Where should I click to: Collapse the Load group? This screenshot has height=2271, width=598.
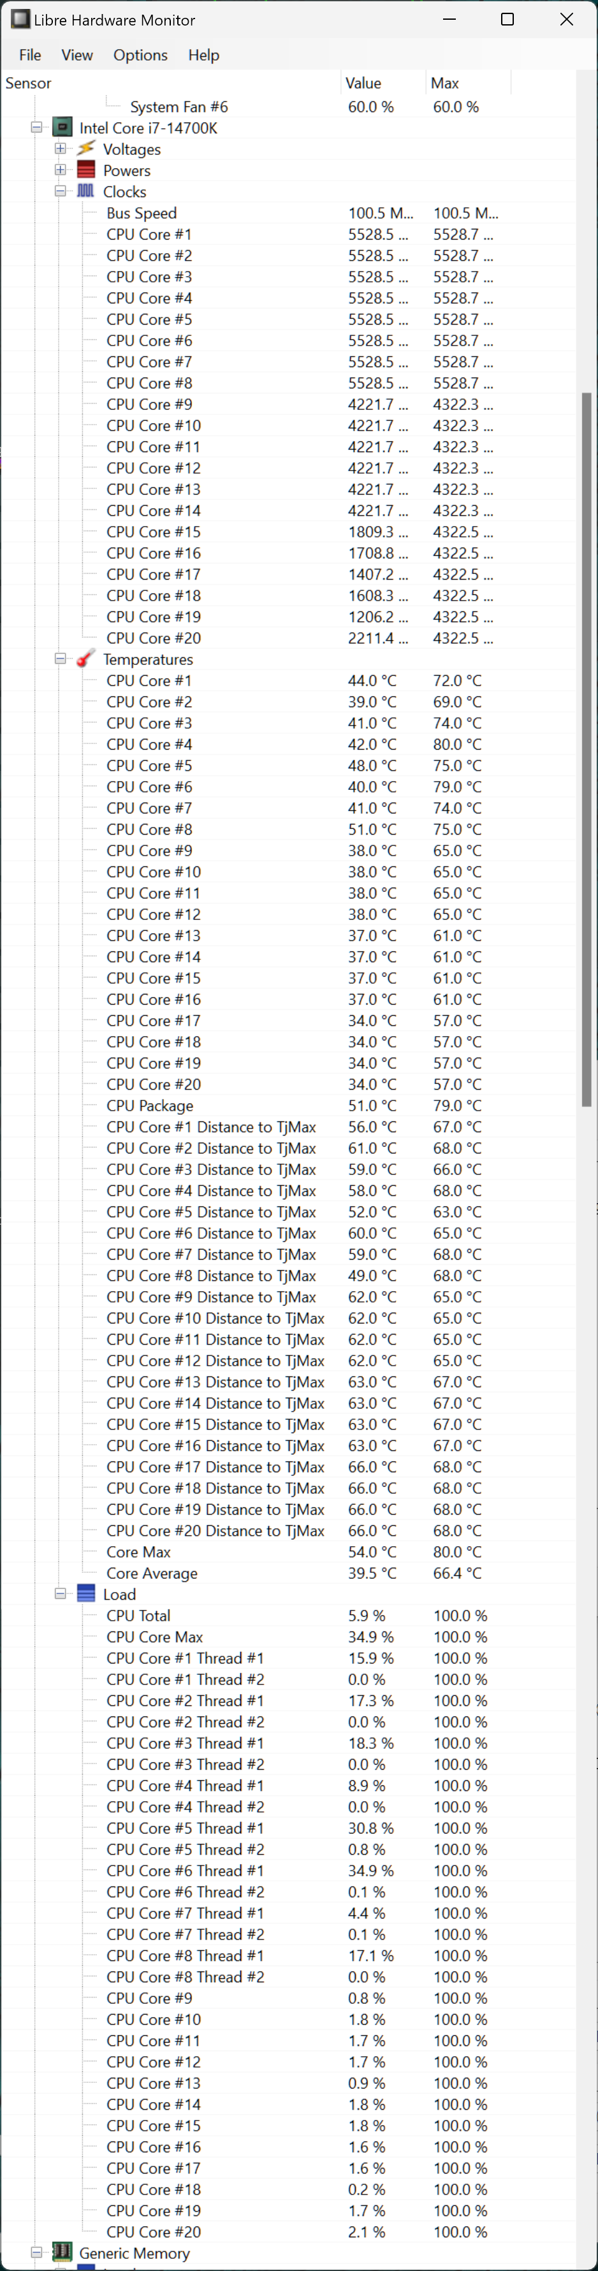[60, 1594]
